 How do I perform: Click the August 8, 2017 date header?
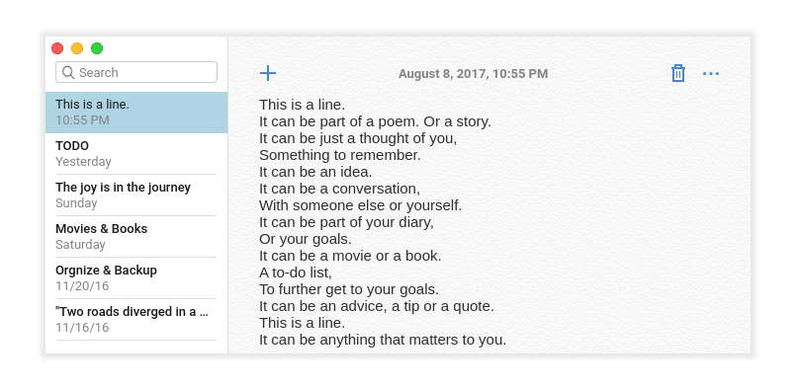pyautogui.click(x=473, y=74)
